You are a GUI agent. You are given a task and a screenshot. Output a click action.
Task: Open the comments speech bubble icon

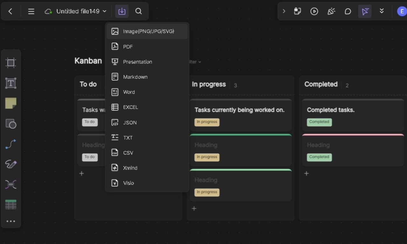click(348, 11)
